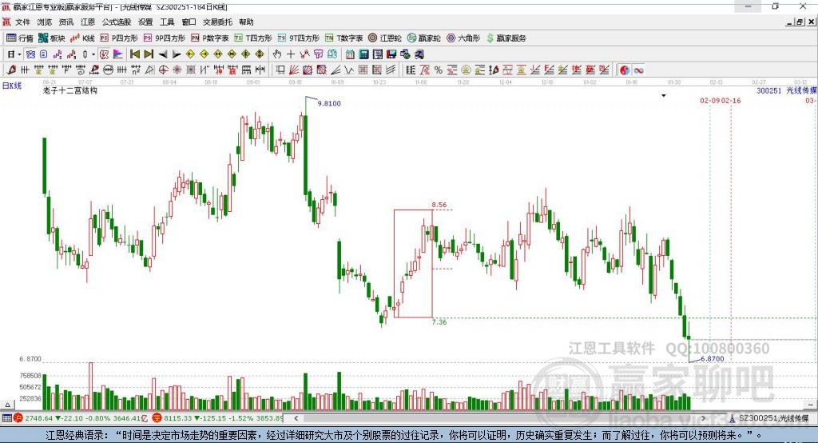Open the 浏览 menu

45,22
